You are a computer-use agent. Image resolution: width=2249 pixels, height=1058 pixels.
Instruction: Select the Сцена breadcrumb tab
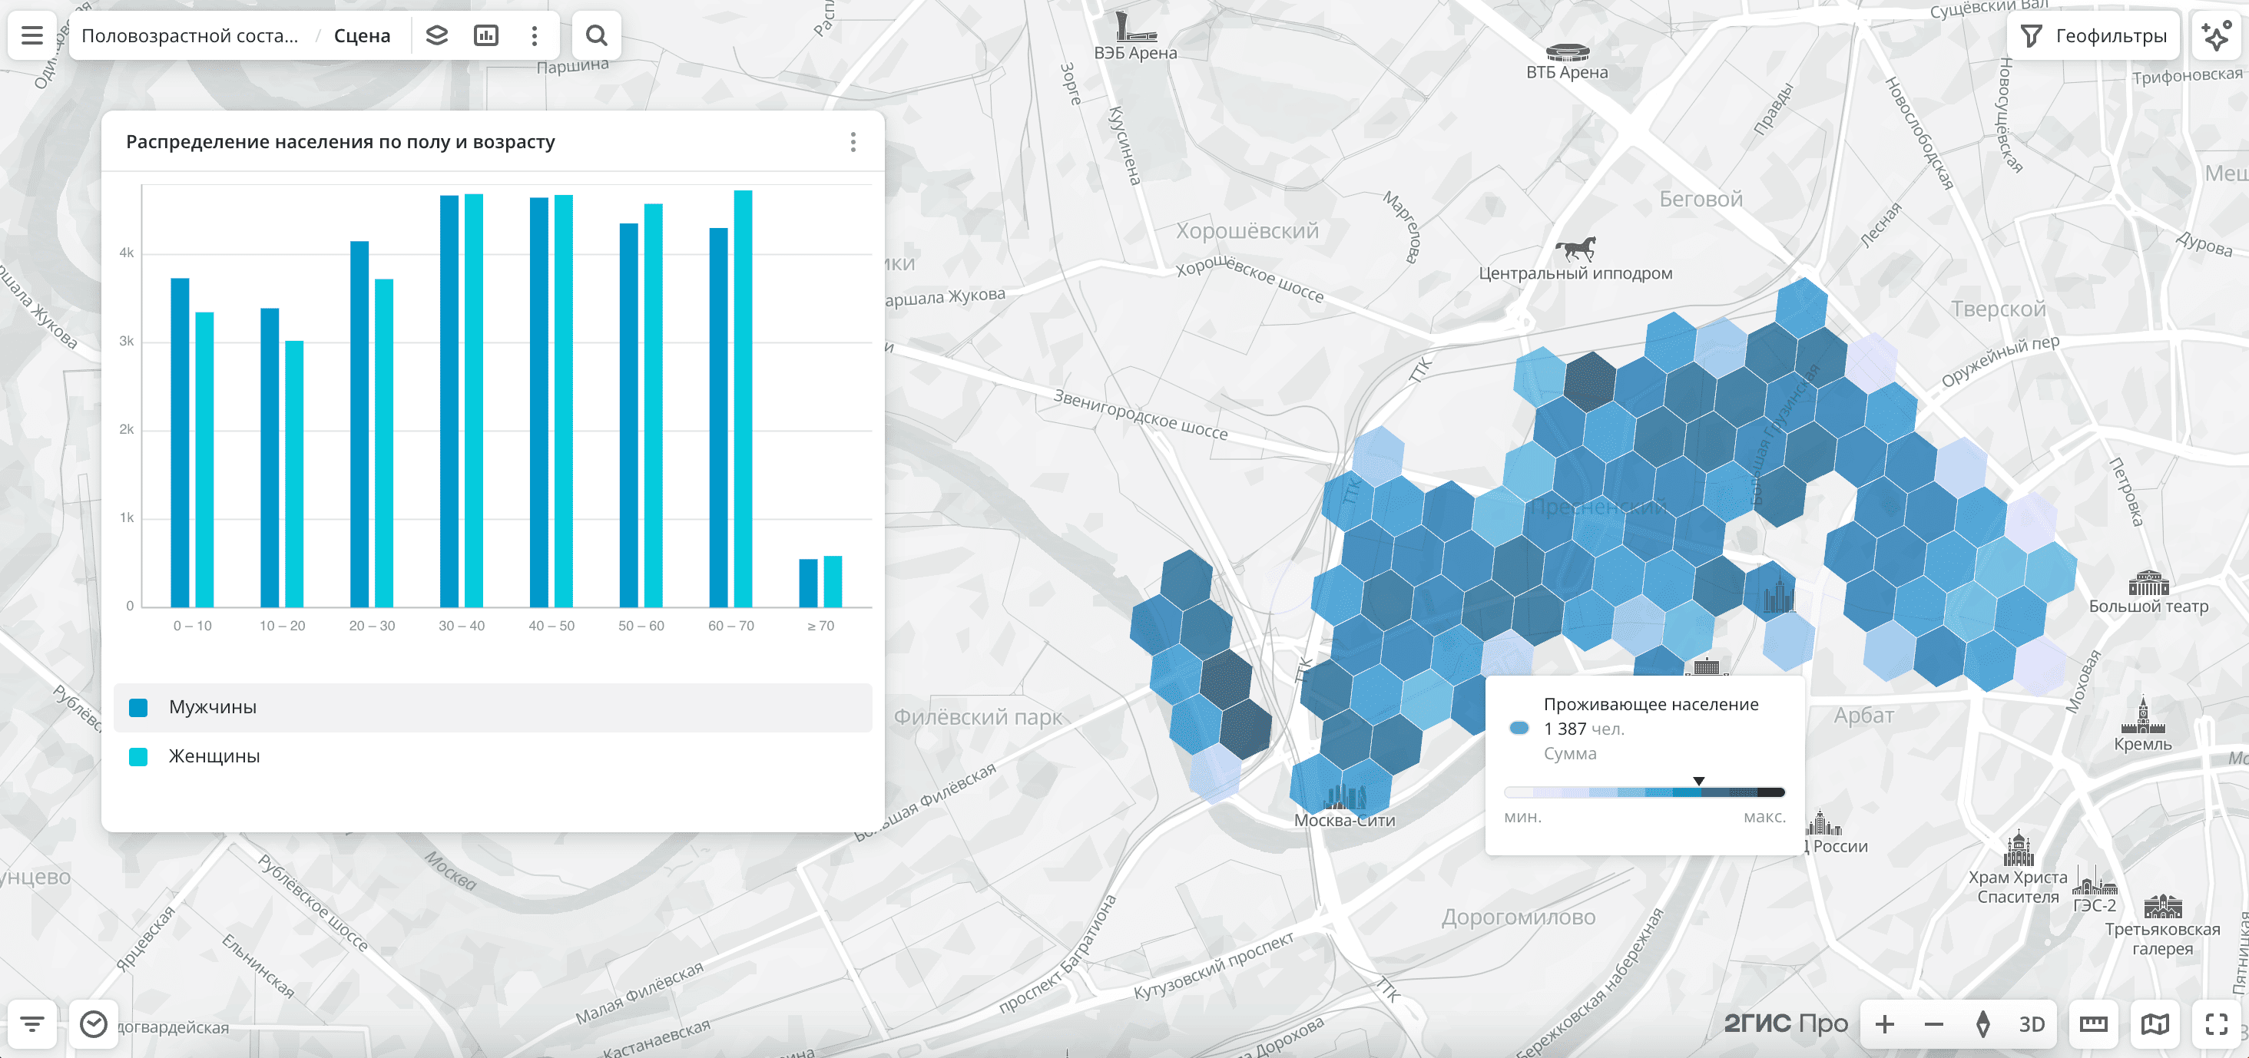362,36
